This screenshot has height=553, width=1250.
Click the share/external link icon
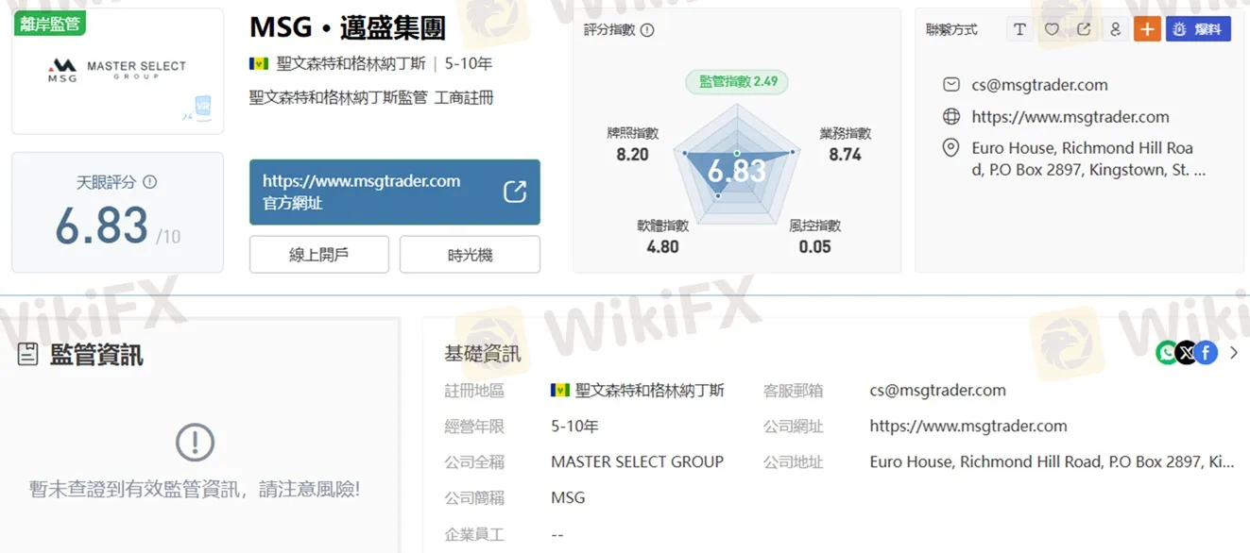click(x=1083, y=29)
